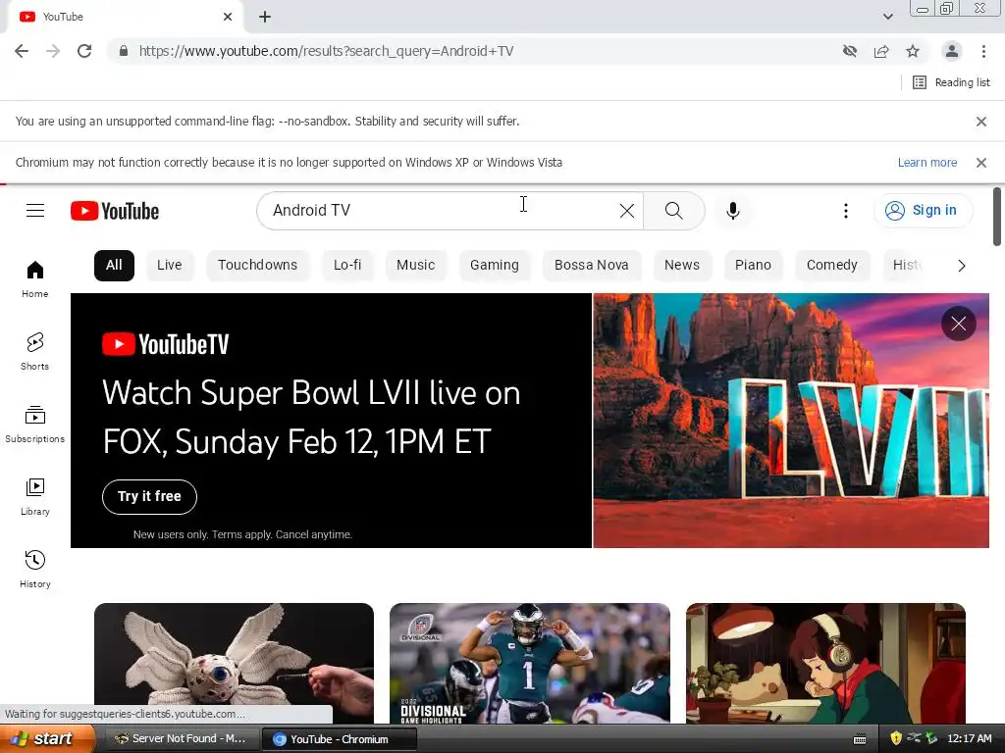Viewport: 1005px width, 753px height.
Task: Open the Reading list
Action: pos(952,82)
